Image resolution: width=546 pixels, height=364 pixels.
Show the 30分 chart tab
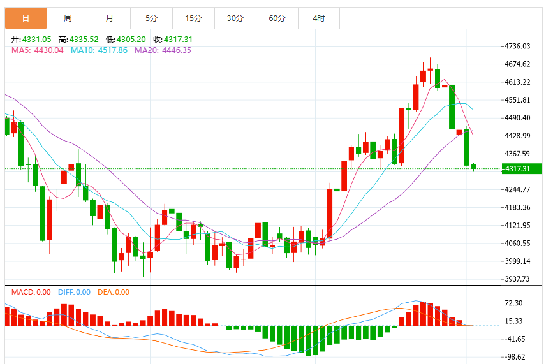coord(235,18)
